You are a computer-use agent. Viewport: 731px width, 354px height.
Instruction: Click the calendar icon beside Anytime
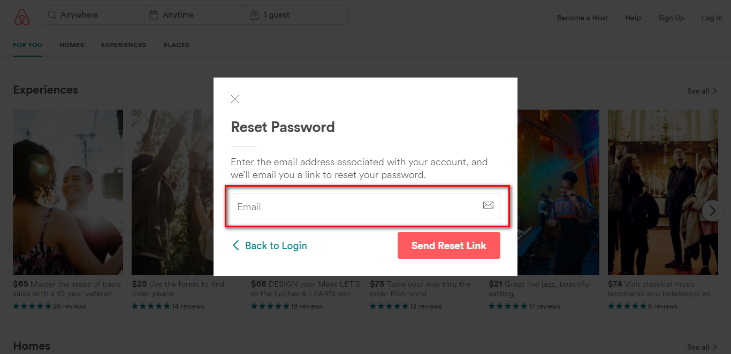pyautogui.click(x=154, y=15)
